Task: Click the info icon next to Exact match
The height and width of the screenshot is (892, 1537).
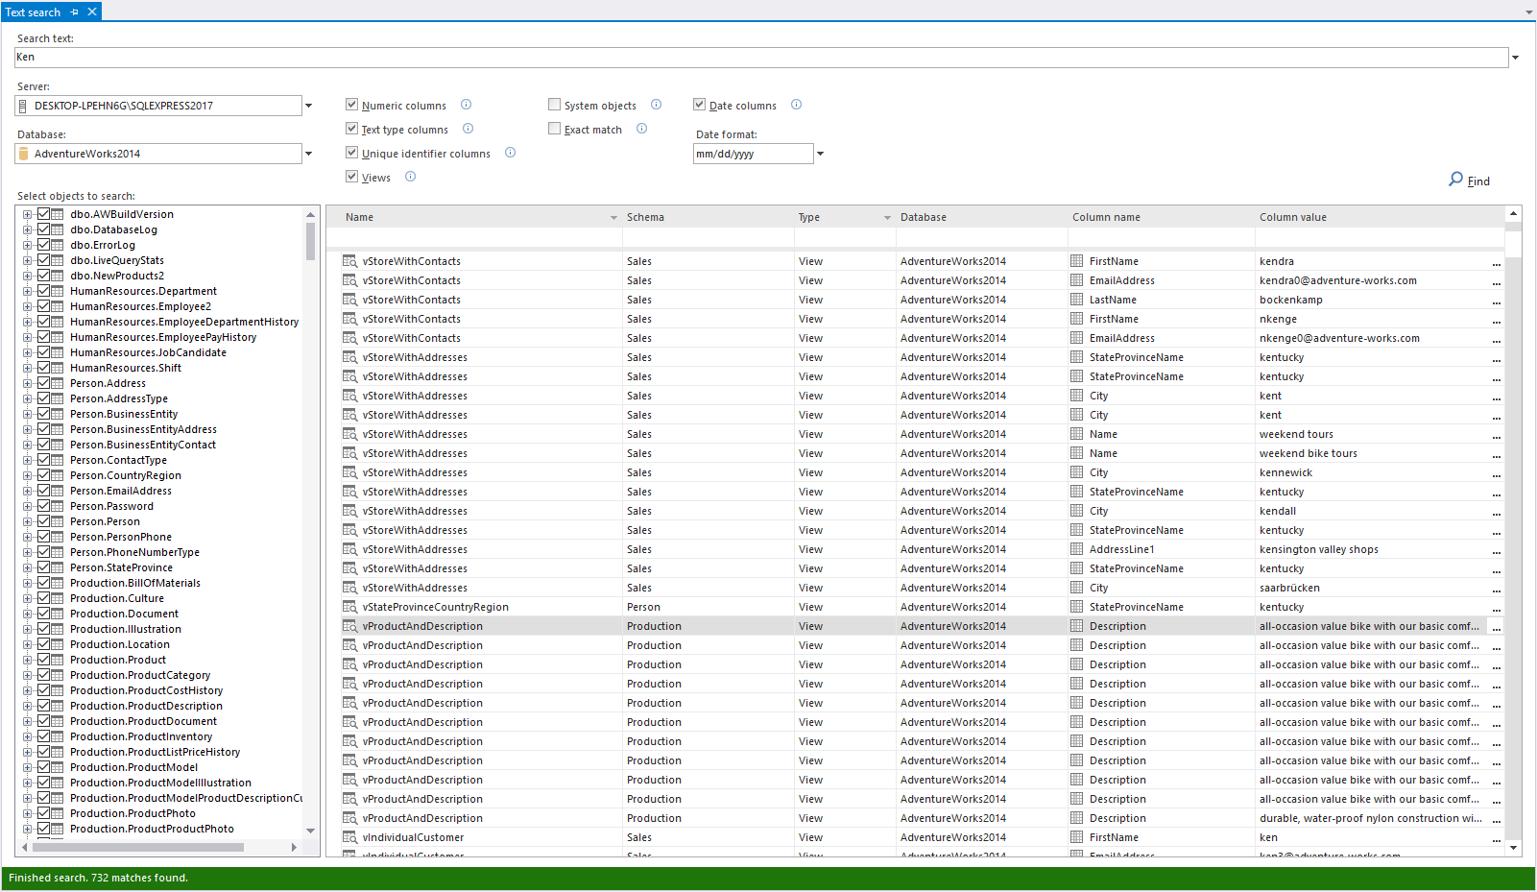Action: [641, 129]
